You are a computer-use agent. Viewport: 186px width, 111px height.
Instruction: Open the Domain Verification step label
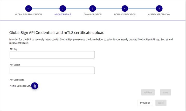tap(125, 14)
